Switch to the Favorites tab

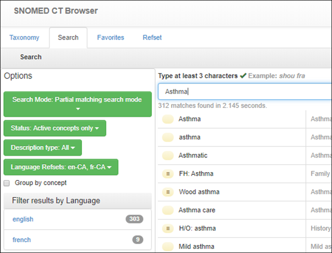(x=111, y=37)
